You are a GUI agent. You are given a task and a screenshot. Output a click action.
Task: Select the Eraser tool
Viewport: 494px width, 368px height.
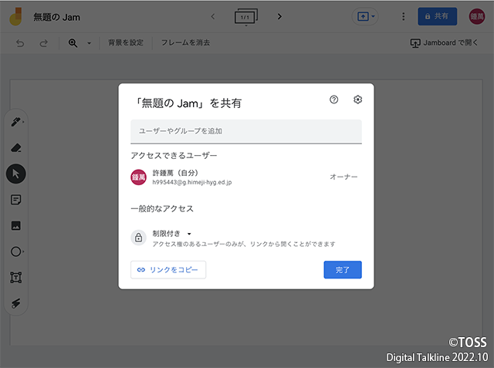(x=15, y=147)
